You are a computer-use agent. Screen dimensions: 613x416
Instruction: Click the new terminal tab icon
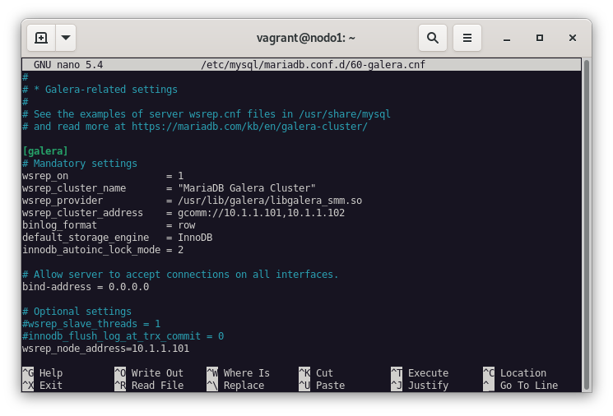[41, 38]
